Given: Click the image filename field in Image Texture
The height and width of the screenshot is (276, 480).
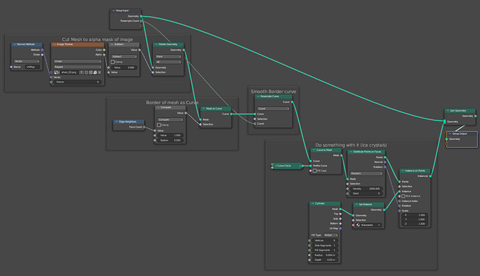Looking at the screenshot, I should (x=70, y=72).
